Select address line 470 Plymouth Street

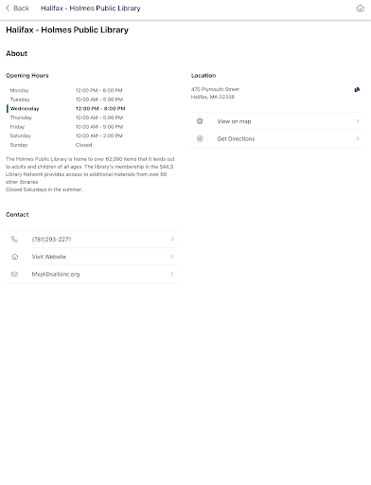pos(215,89)
